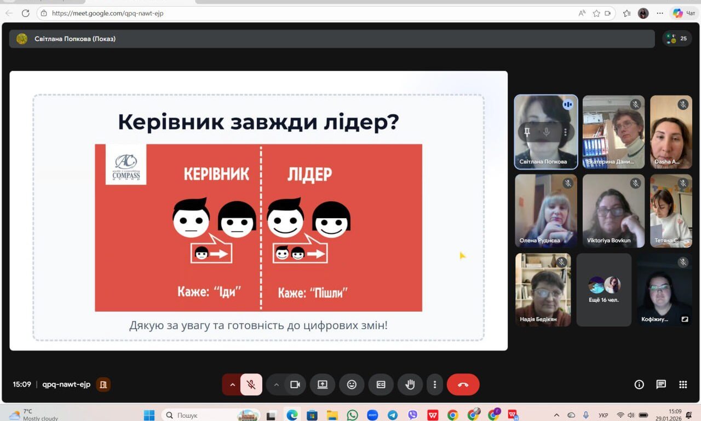Toggle the camera on or off
Image resolution: width=701 pixels, height=421 pixels.
tap(295, 384)
